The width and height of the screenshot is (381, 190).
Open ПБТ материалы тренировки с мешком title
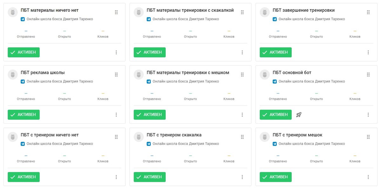click(x=188, y=73)
